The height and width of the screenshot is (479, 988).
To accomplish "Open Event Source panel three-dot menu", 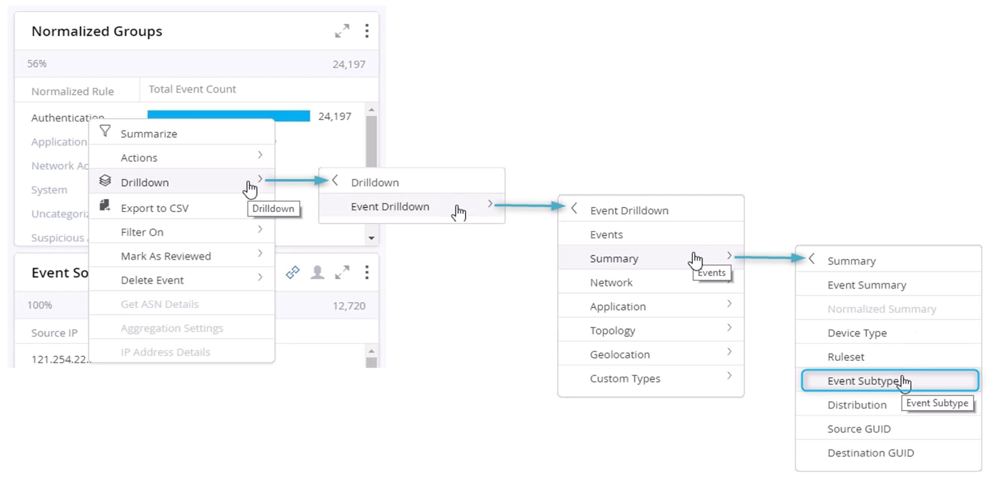I will tap(366, 273).
